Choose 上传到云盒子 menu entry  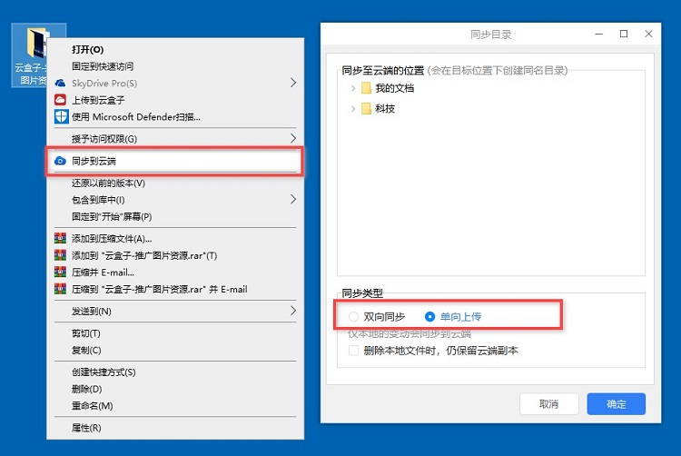pos(175,100)
